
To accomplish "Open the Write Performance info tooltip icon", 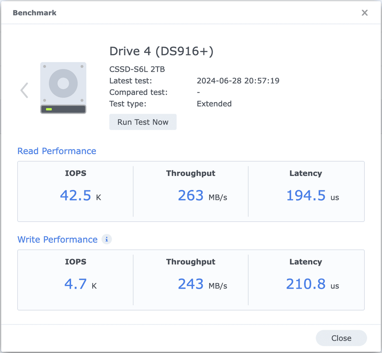I will (x=107, y=239).
